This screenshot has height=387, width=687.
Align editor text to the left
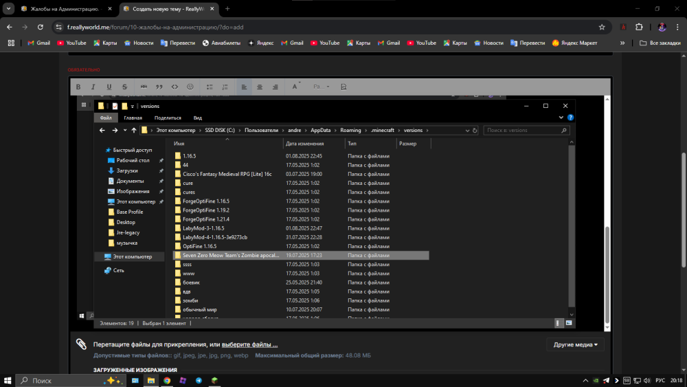[244, 87]
